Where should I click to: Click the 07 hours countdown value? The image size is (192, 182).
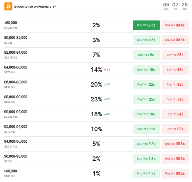point(175,5)
